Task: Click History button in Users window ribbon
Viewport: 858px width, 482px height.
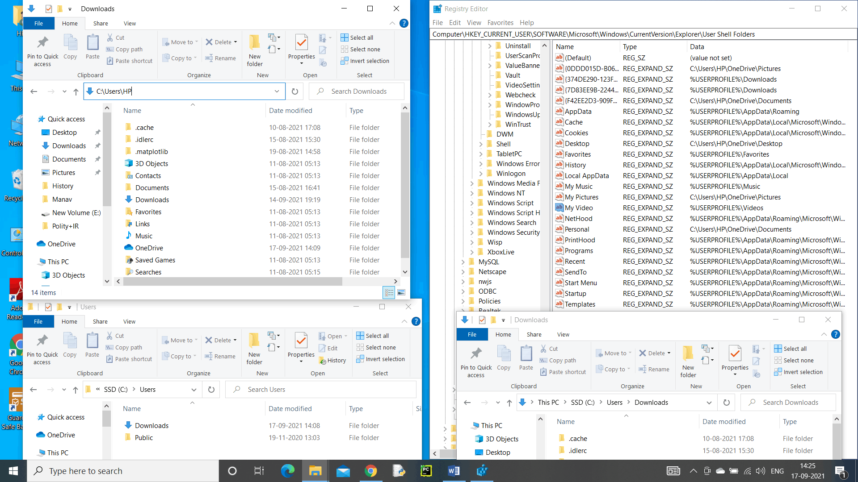Action: click(332, 360)
